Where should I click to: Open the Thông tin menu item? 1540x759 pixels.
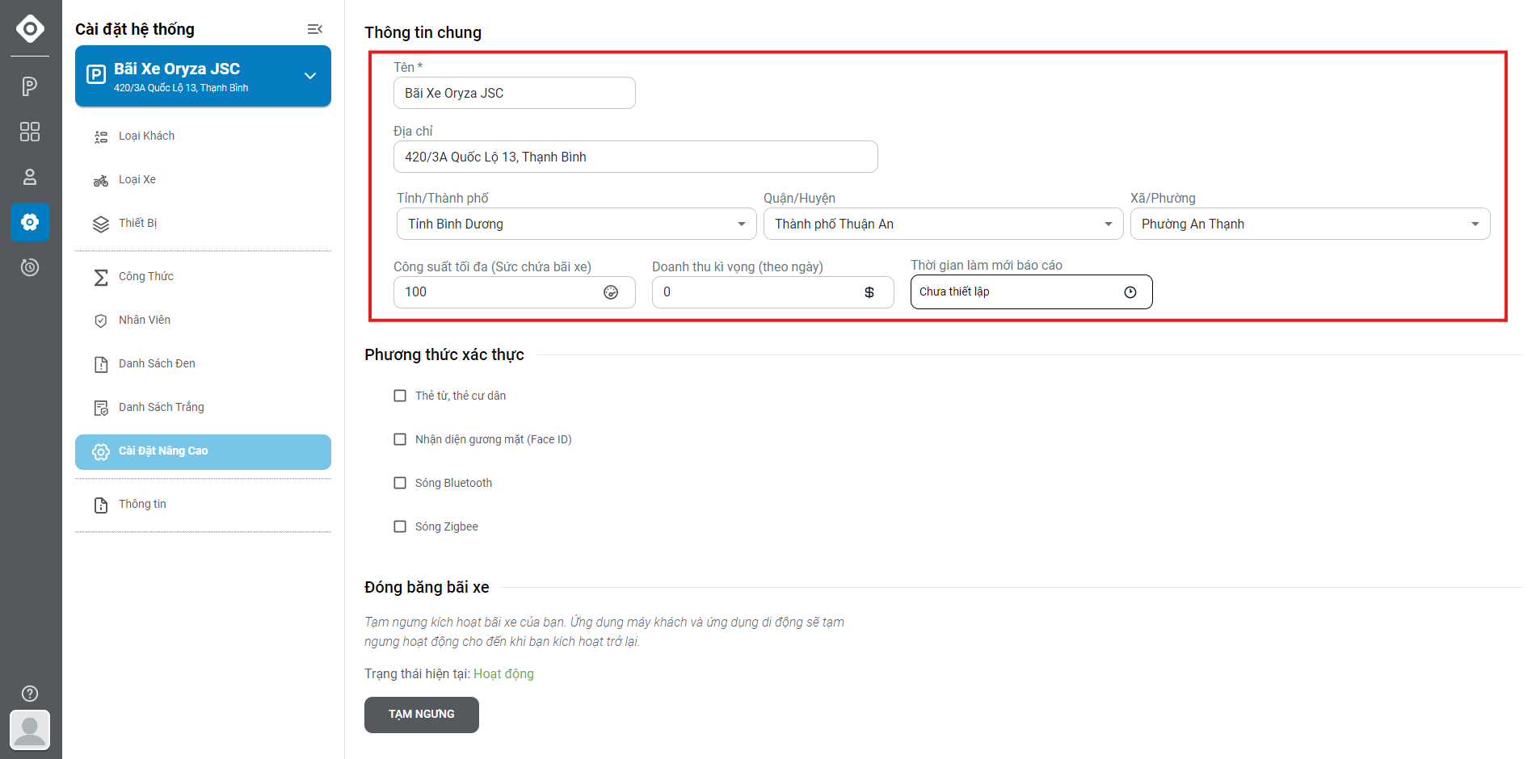[x=203, y=504]
